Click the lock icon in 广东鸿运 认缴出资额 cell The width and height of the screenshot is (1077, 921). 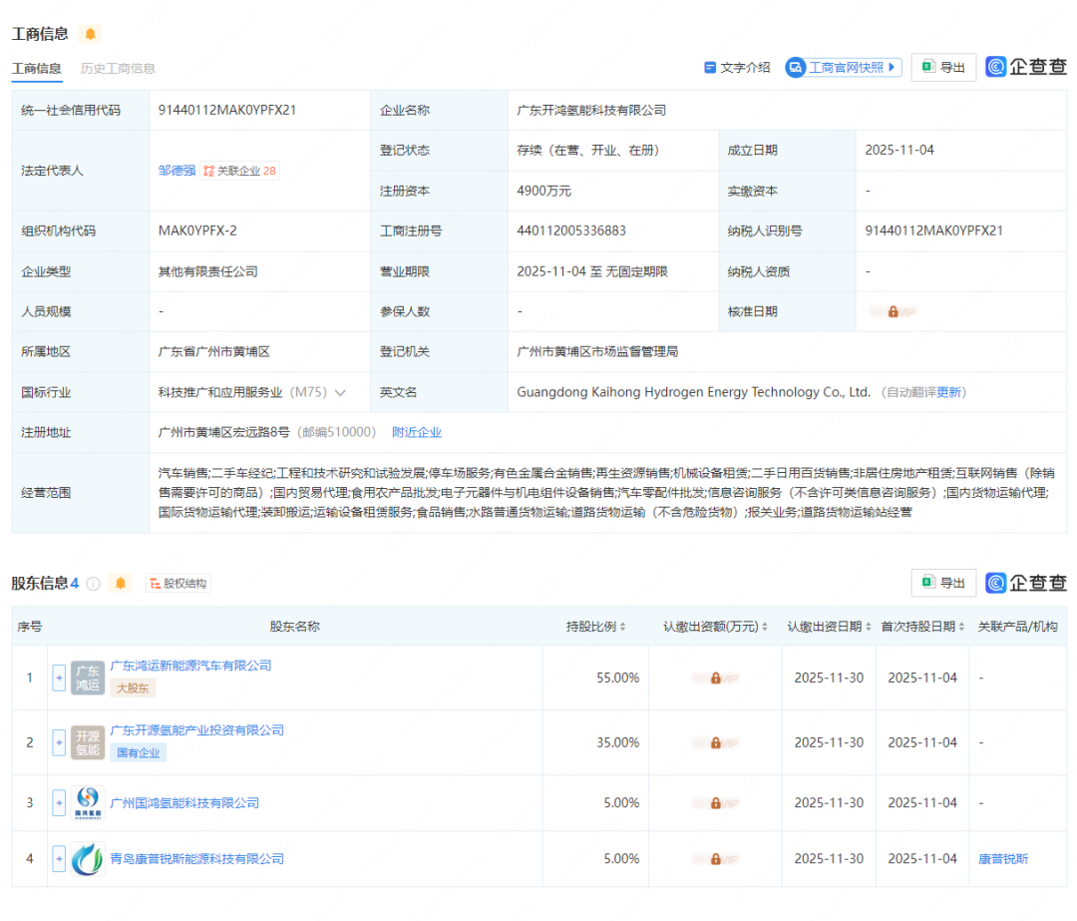click(x=715, y=678)
